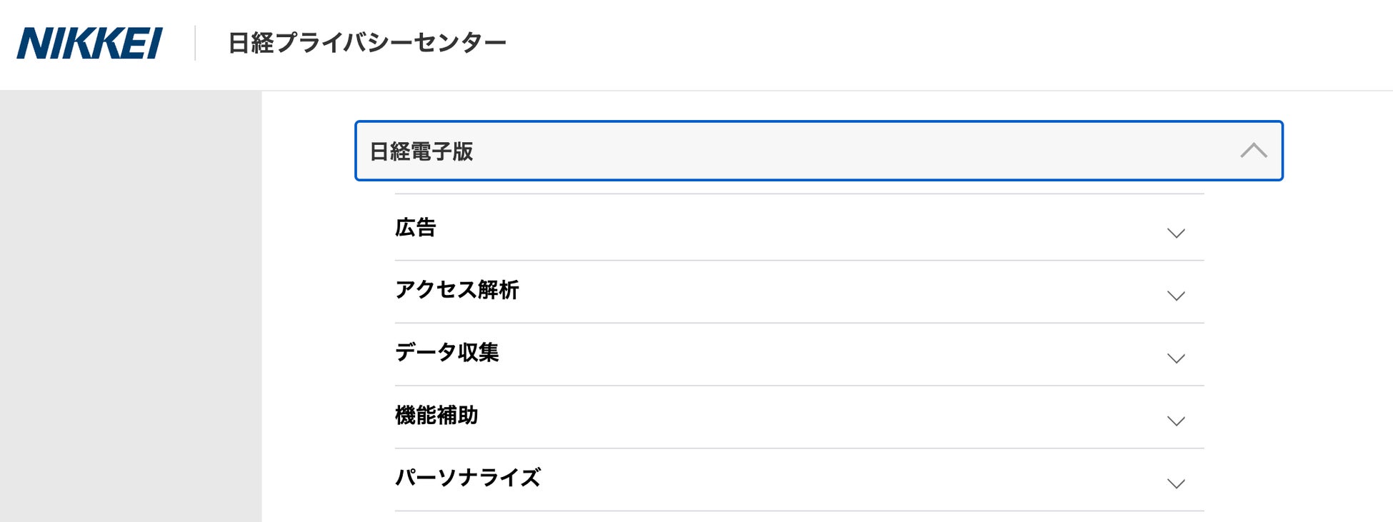
Task: Collapse 日経電子版 using the up chevron
Action: 1253,151
